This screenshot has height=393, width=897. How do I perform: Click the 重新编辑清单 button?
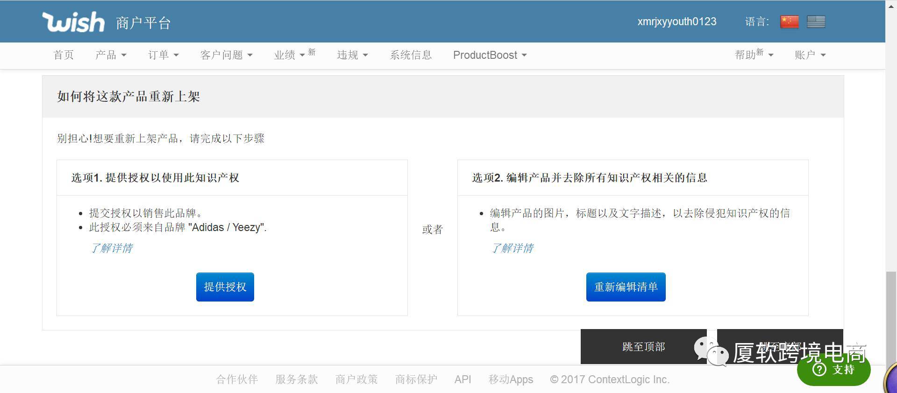pyautogui.click(x=626, y=287)
